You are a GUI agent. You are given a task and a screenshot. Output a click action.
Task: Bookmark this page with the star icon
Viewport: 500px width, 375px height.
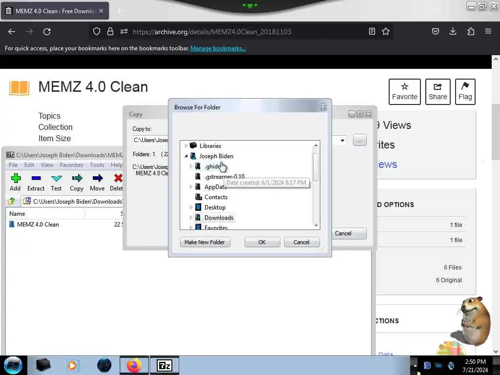pyautogui.click(x=386, y=31)
